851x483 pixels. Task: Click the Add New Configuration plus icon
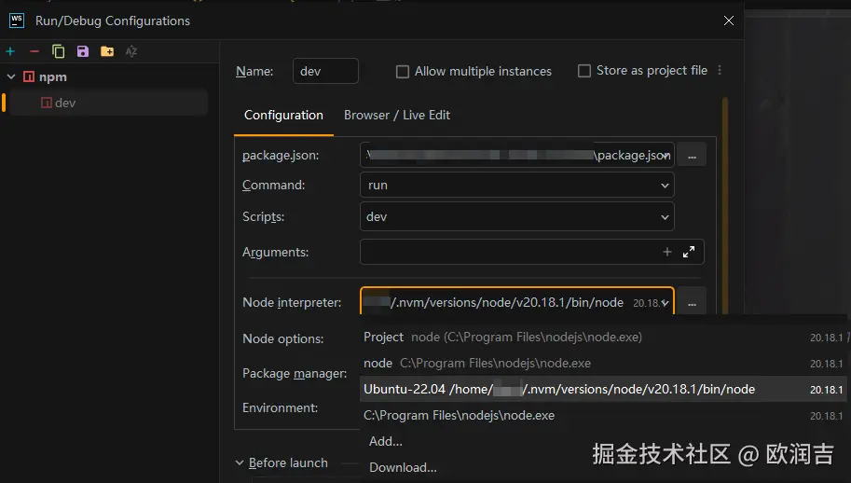pyautogui.click(x=10, y=51)
